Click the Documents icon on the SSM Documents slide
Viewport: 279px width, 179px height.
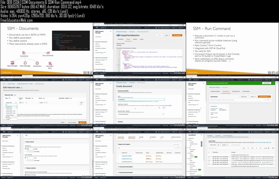tap(24, 53)
